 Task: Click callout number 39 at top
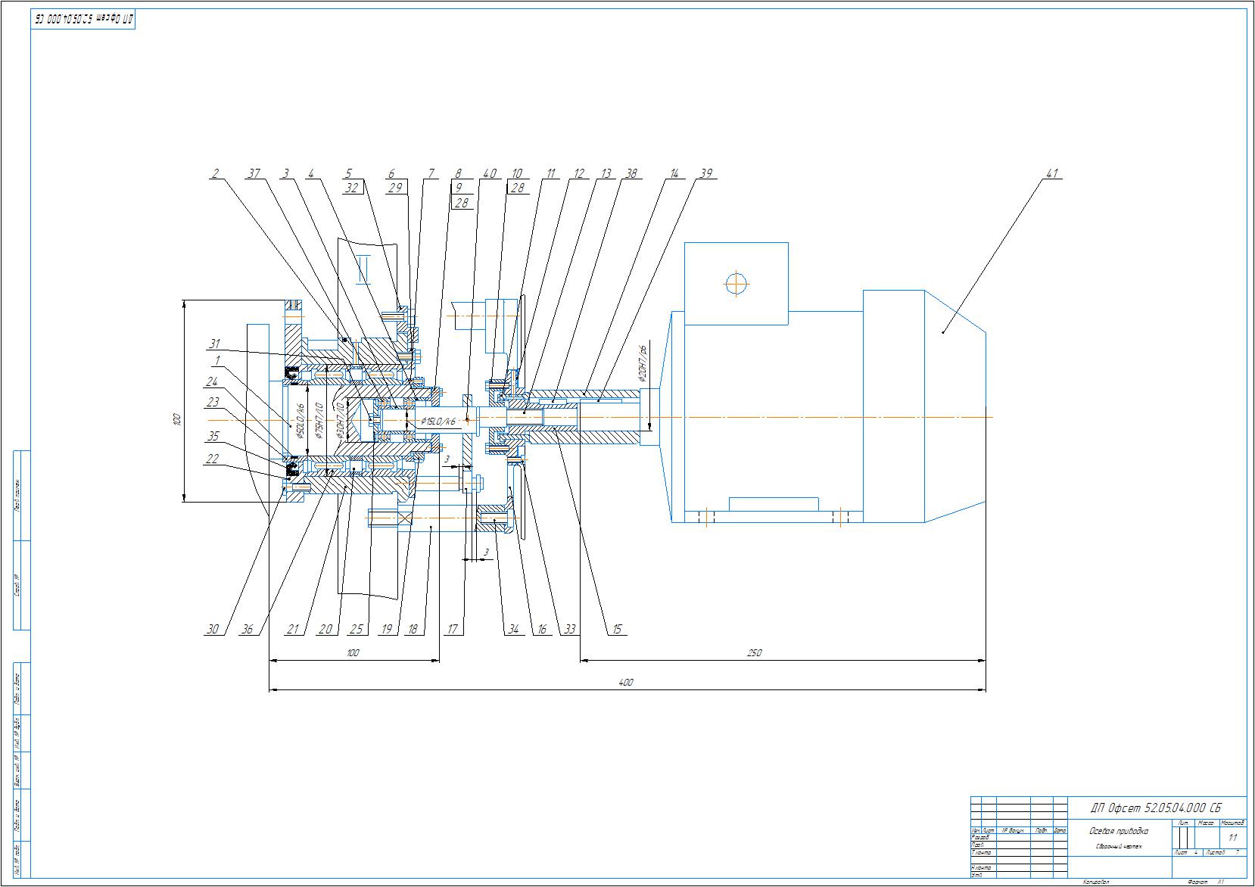click(x=705, y=173)
